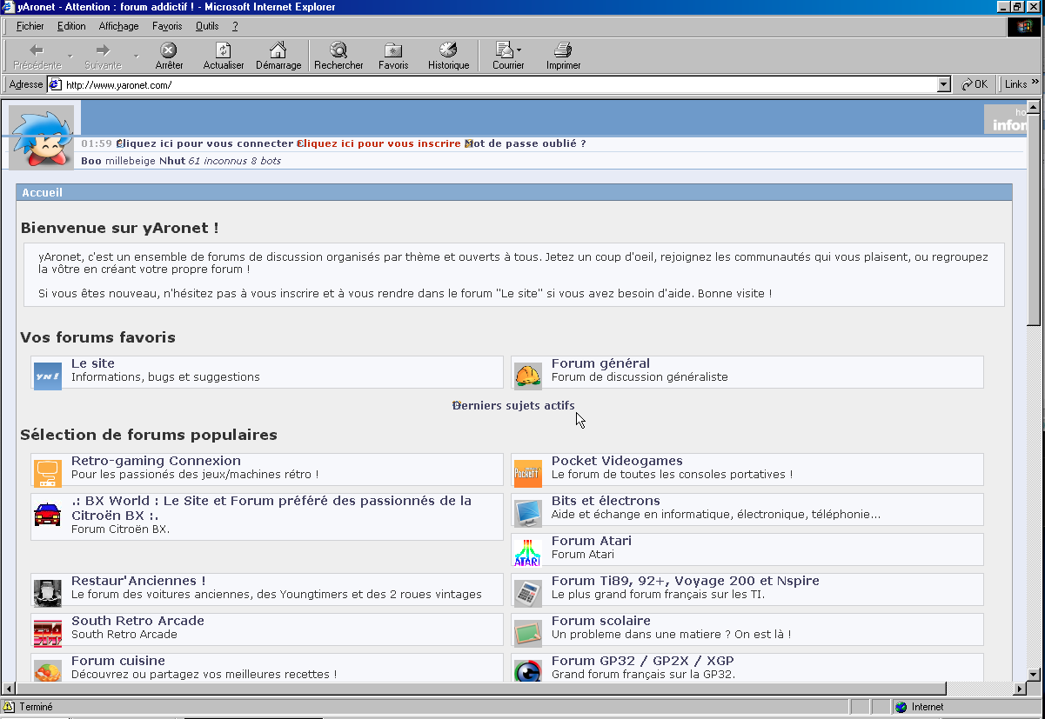1045x719 pixels.
Task: Open the Retro-gaming Connexion forum
Action: [x=156, y=461]
